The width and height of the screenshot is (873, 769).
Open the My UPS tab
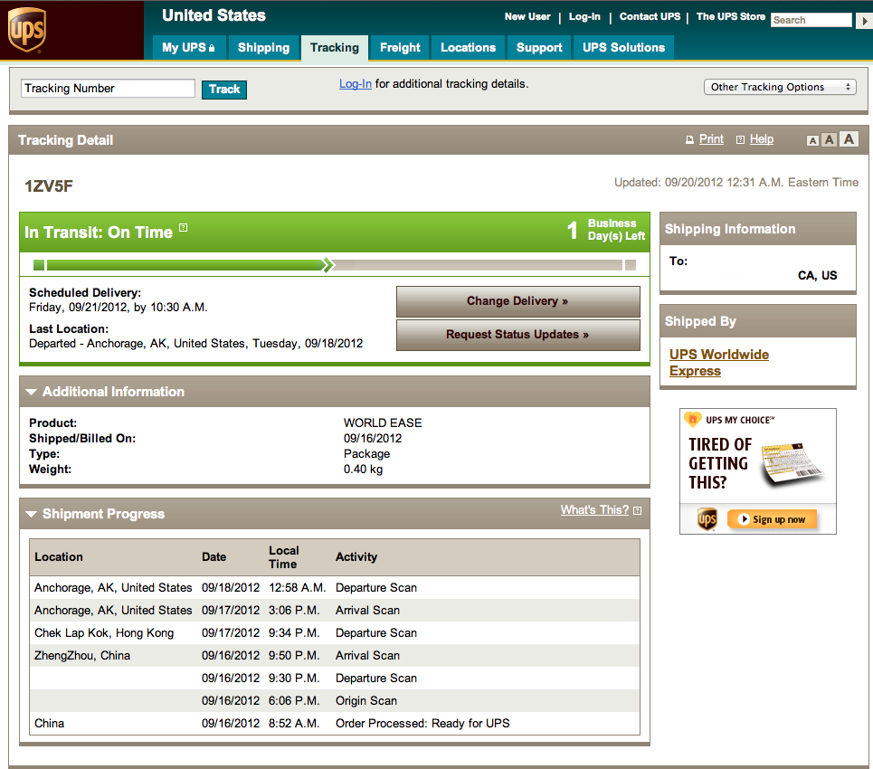(189, 47)
